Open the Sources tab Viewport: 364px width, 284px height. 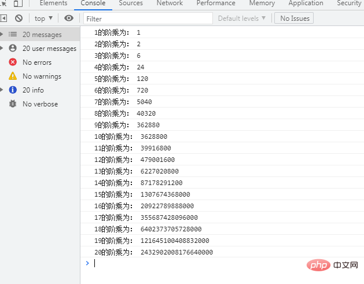[131, 3]
